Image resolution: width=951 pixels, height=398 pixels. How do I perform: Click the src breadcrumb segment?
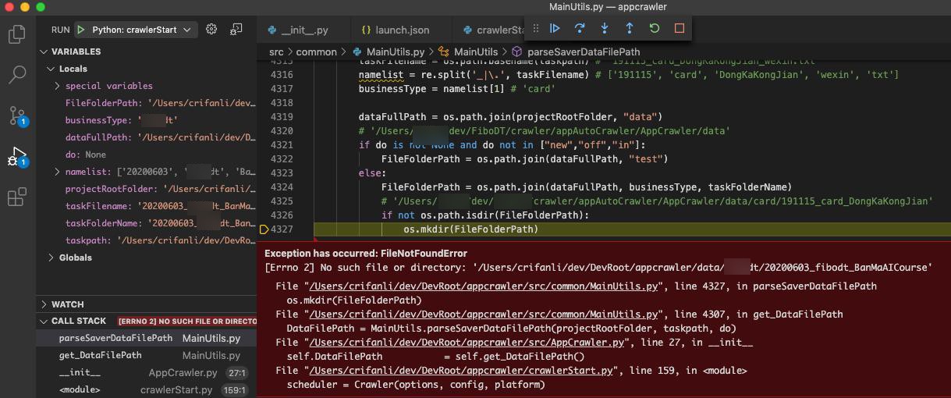[276, 52]
